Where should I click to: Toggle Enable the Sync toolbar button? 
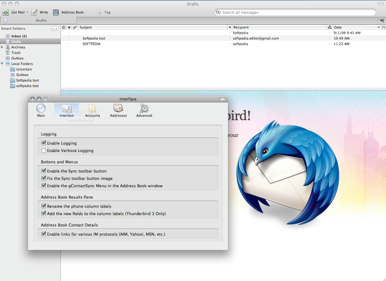tap(44, 171)
